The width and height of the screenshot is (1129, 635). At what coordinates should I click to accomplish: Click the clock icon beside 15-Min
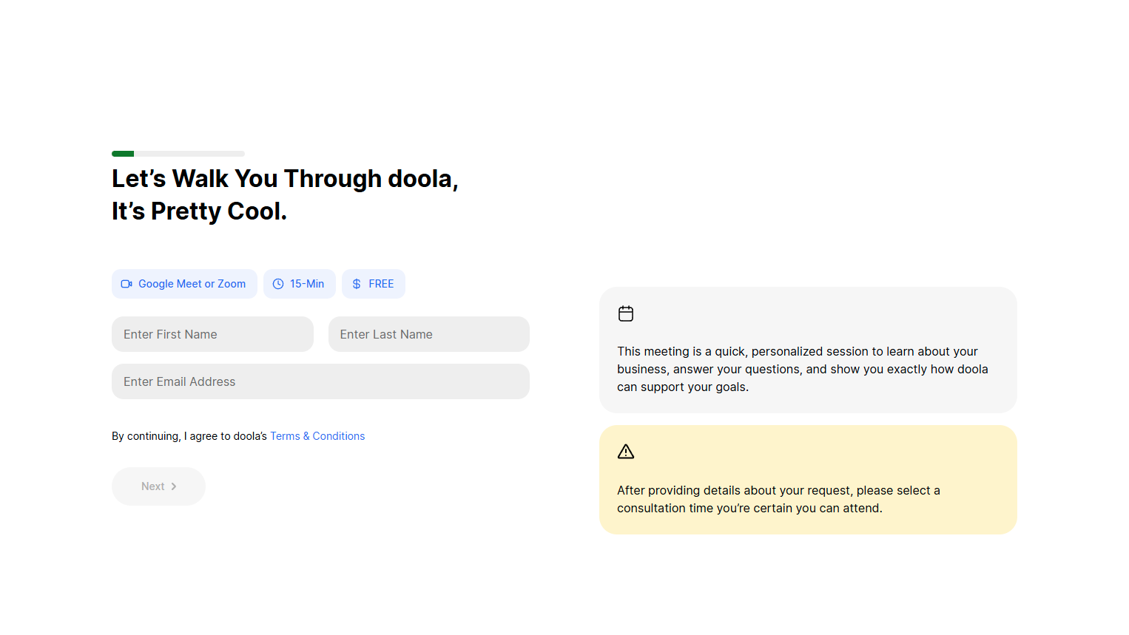click(278, 284)
